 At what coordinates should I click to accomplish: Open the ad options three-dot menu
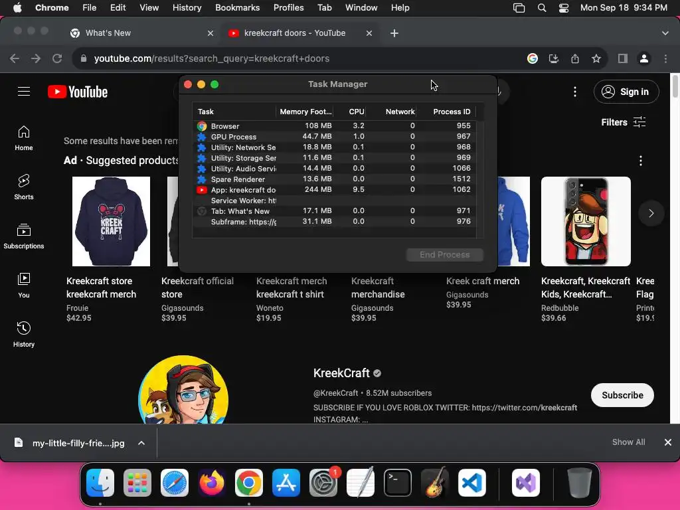[x=641, y=161]
